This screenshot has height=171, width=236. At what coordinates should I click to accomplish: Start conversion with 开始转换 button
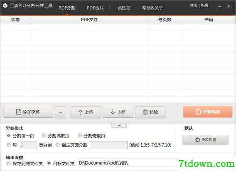[208, 112]
